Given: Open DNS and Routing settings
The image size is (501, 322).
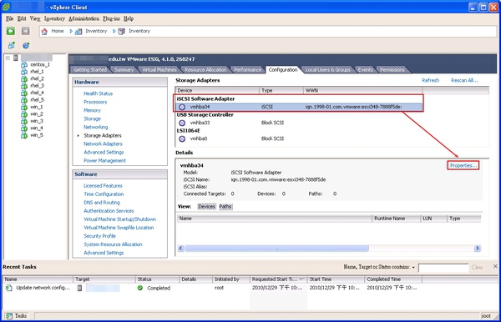Looking at the screenshot, I should (x=102, y=203).
